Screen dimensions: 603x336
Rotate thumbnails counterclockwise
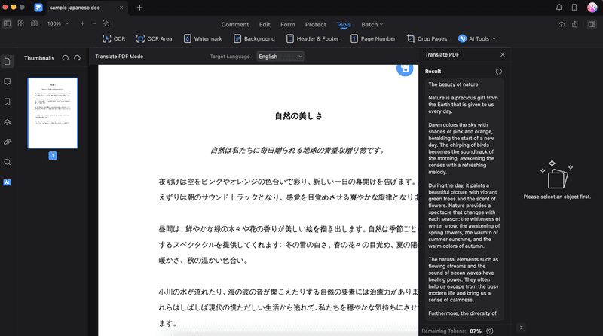click(x=66, y=58)
